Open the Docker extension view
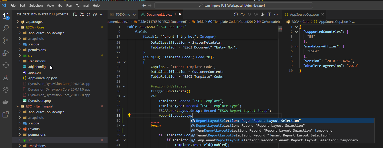Image resolution: width=383 pixels, height=148 pixels. click(6, 102)
